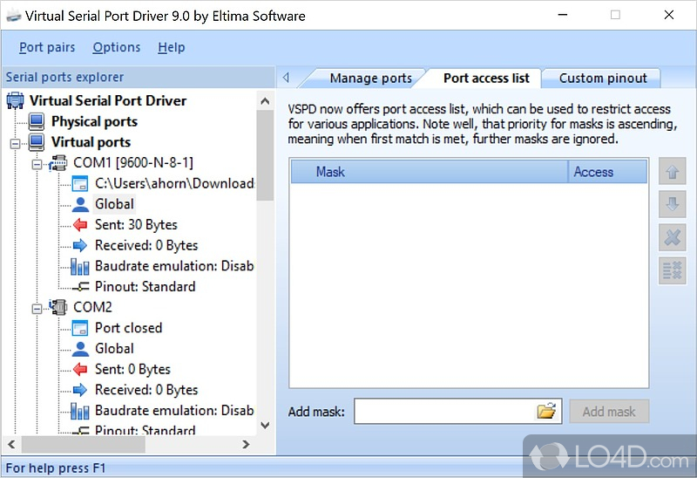Switch to the Custom pinout tab
The height and width of the screenshot is (478, 697).
click(602, 78)
